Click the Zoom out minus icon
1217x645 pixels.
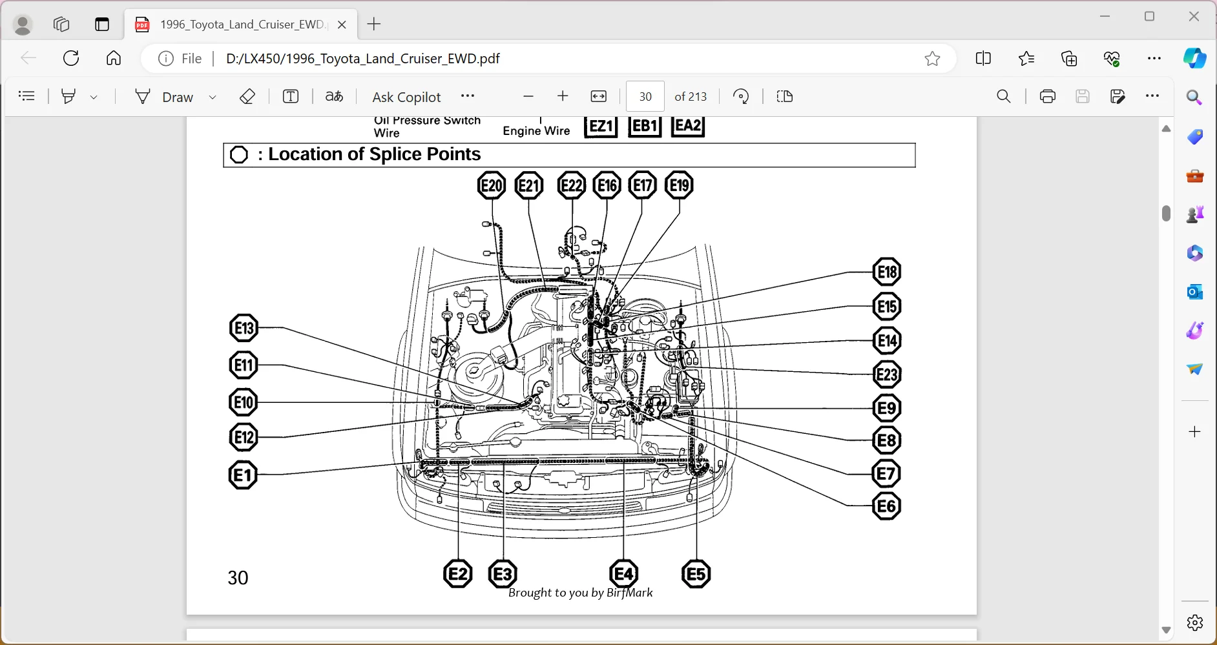coord(528,97)
